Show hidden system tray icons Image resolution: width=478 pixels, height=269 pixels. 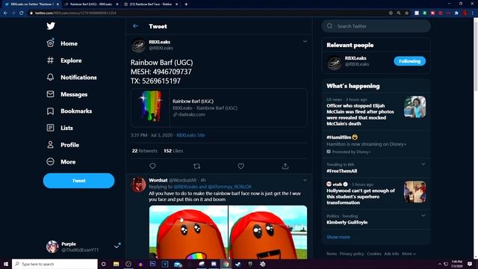[x=440, y=264]
